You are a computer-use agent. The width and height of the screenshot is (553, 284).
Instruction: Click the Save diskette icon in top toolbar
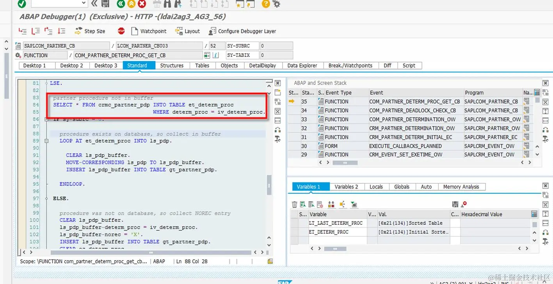tap(105, 4)
